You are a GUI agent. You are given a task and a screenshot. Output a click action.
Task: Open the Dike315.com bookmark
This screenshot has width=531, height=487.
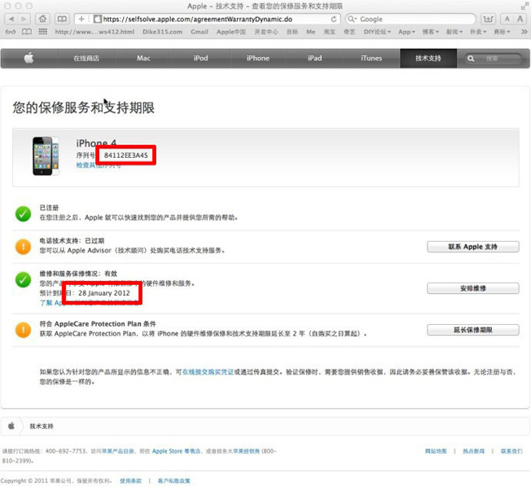click(162, 32)
